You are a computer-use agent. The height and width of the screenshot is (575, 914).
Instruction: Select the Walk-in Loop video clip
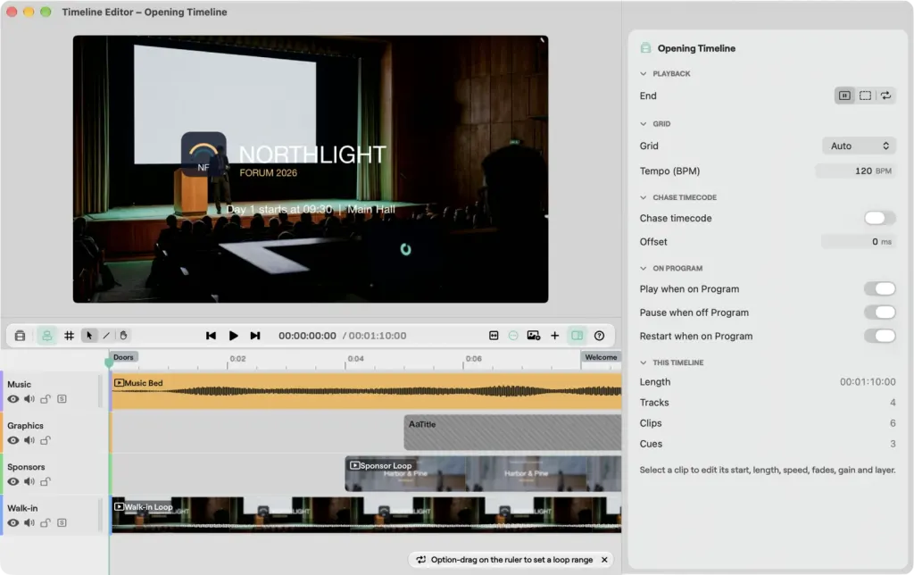point(367,515)
